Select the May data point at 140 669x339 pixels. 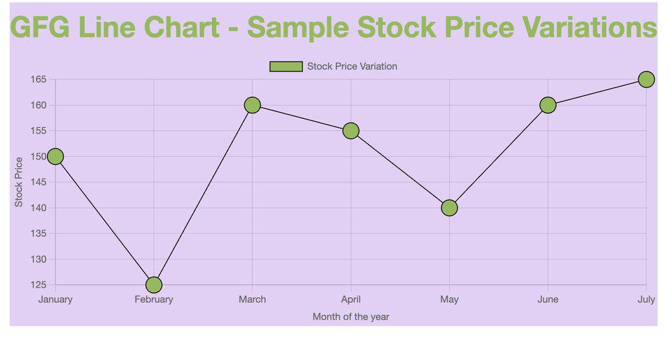click(450, 208)
